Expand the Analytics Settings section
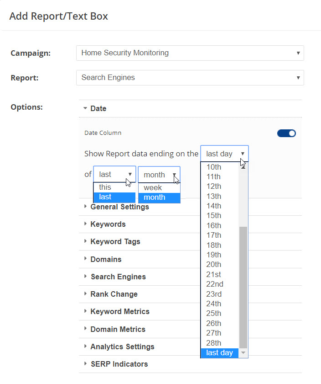 [122, 347]
